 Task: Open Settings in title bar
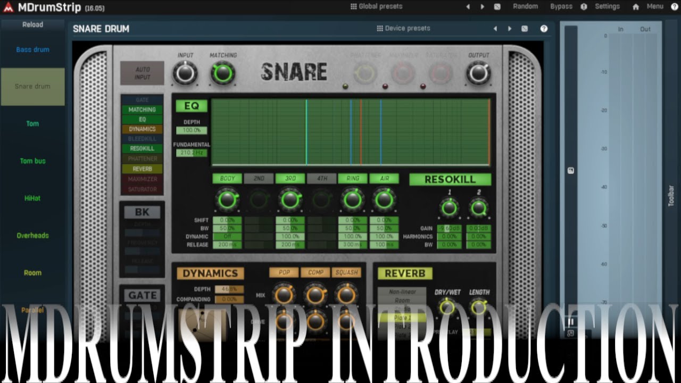(x=607, y=6)
